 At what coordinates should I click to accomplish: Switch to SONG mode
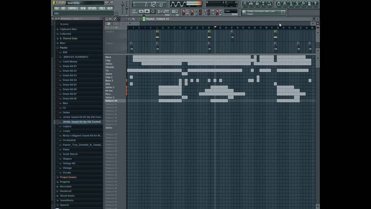[x=135, y=12]
